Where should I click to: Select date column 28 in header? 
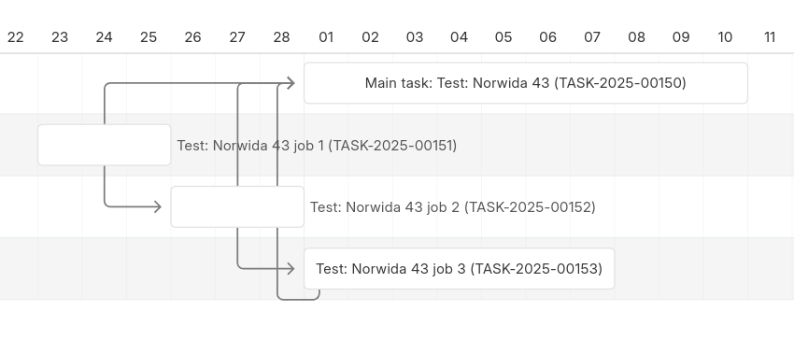pos(281,37)
